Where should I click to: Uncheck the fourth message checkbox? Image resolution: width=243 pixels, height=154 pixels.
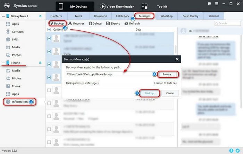(x=49, y=77)
